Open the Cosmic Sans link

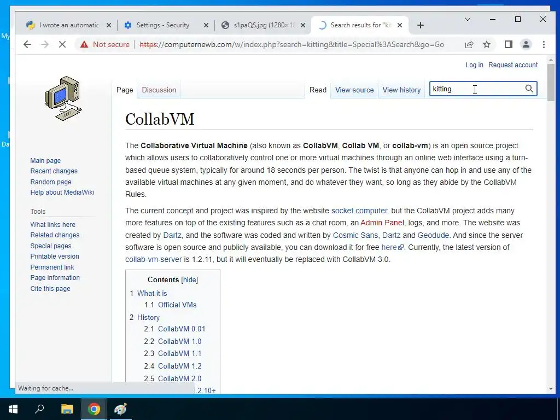(355, 235)
